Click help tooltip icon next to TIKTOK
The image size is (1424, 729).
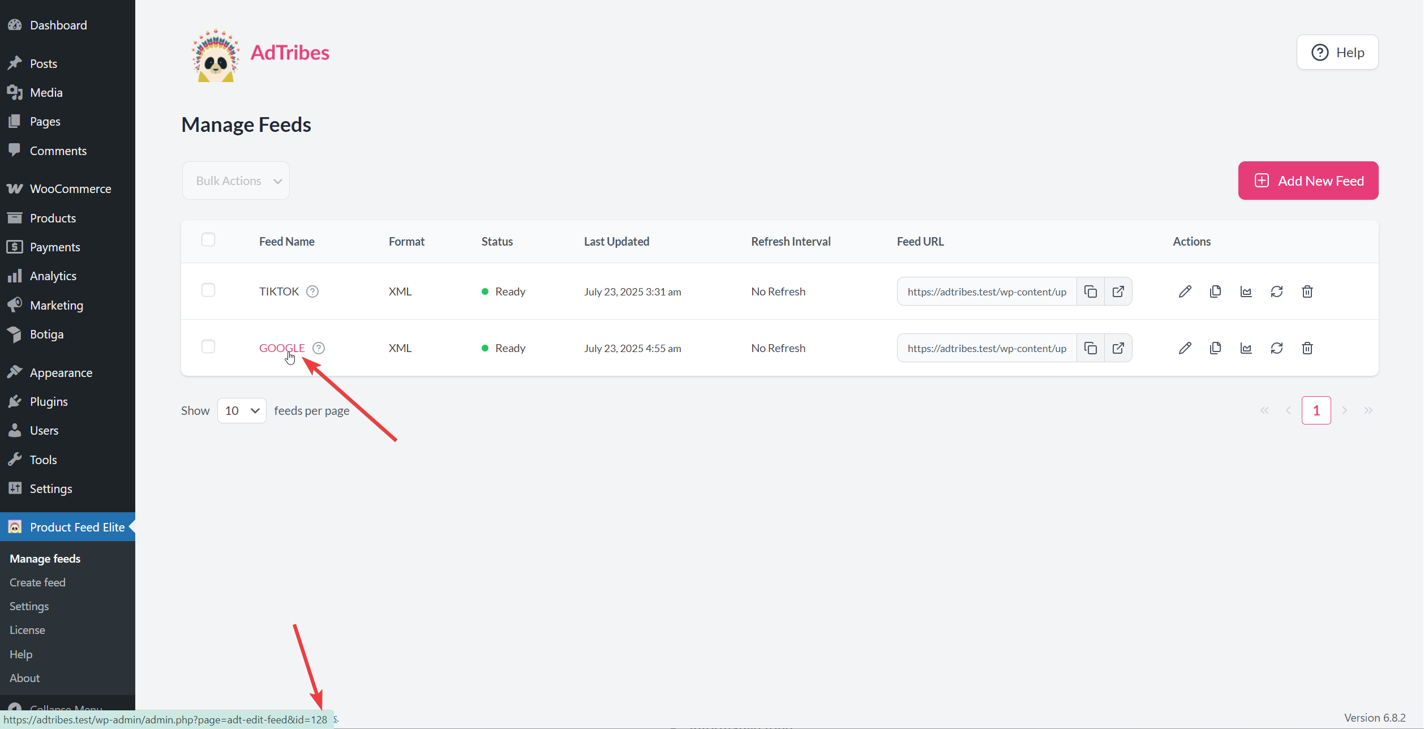(x=312, y=291)
